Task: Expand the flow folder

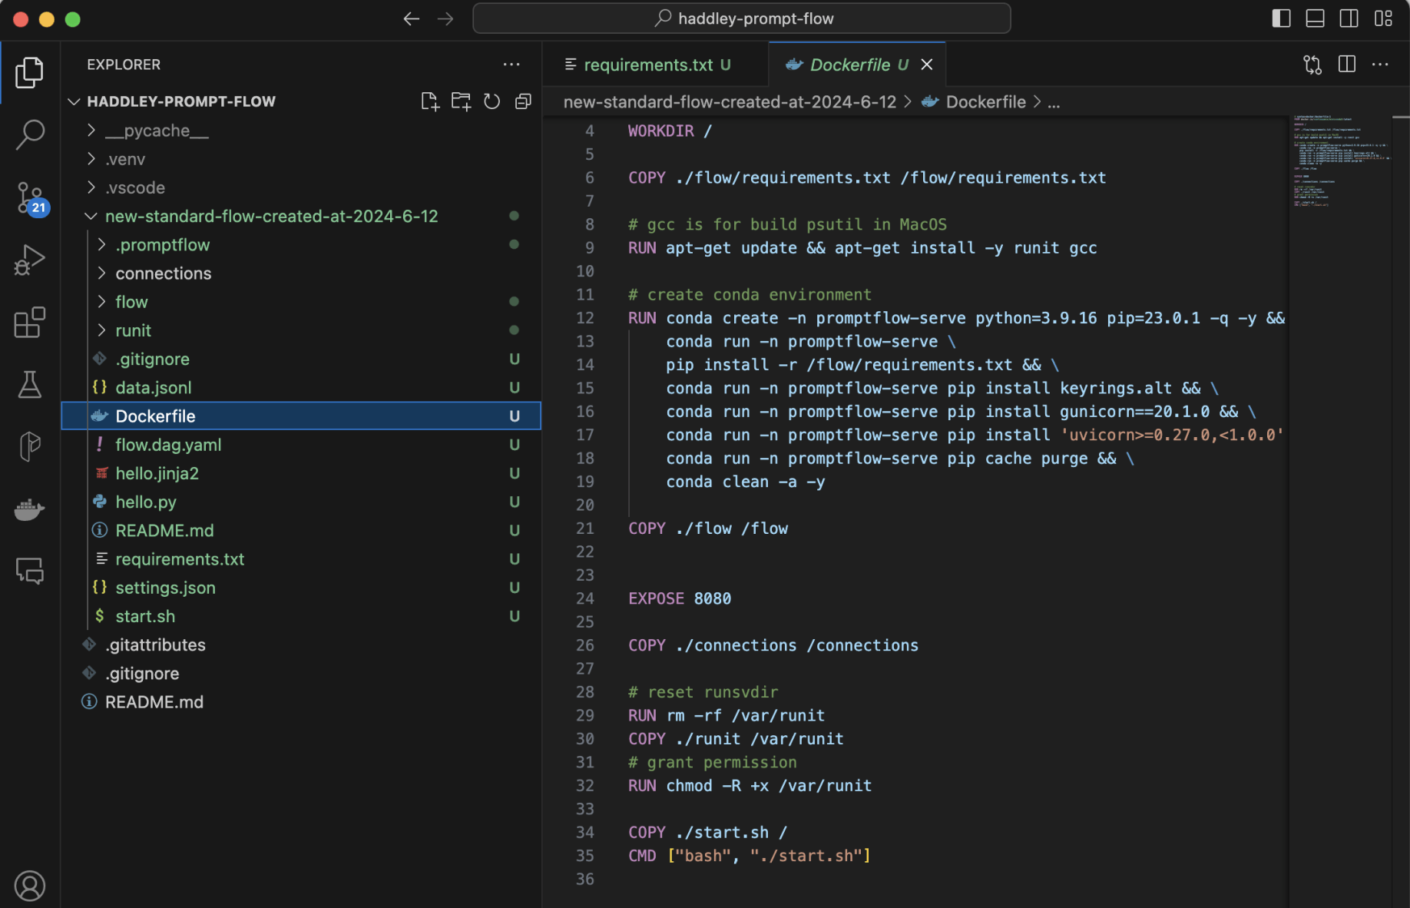Action: tap(131, 302)
